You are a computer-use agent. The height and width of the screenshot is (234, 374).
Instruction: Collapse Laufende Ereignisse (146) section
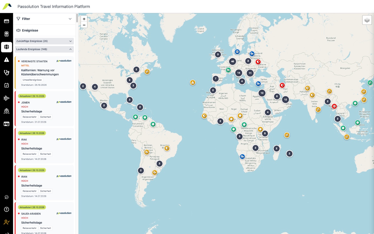coord(44,49)
